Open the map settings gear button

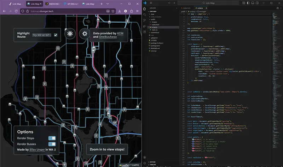pyautogui.click(x=85, y=34)
